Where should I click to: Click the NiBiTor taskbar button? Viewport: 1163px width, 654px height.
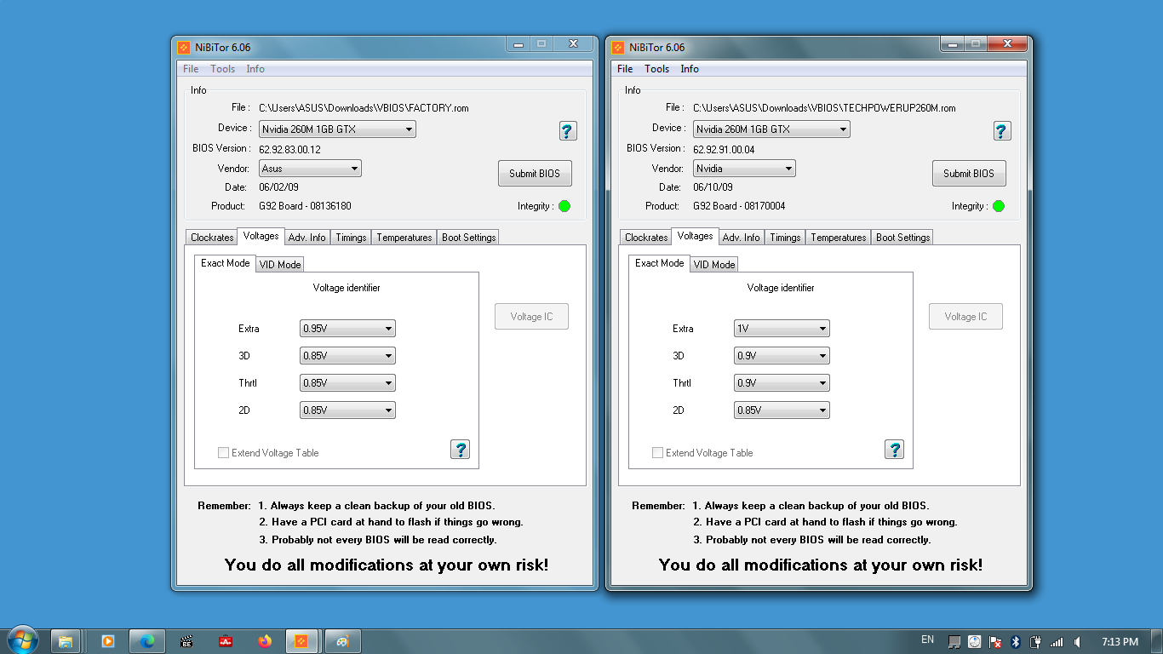[x=302, y=641]
